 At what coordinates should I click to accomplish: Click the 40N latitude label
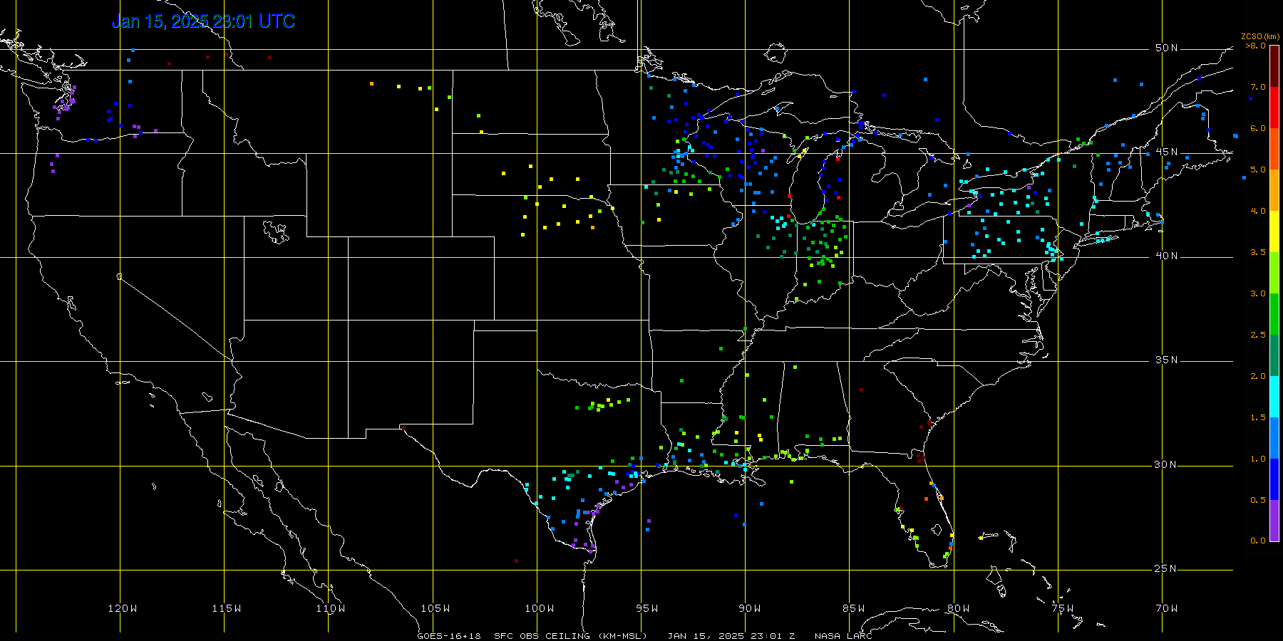(1166, 256)
